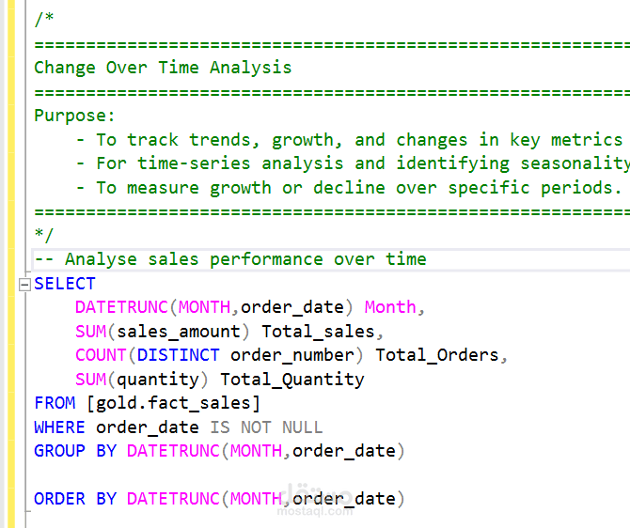The width and height of the screenshot is (630, 528).
Task: Click the 'Purpose:' comment line
Action: [74, 116]
